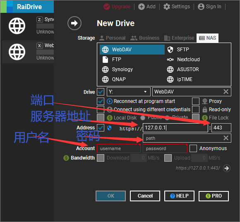Click the Upload MB/s value field

(x=199, y=158)
